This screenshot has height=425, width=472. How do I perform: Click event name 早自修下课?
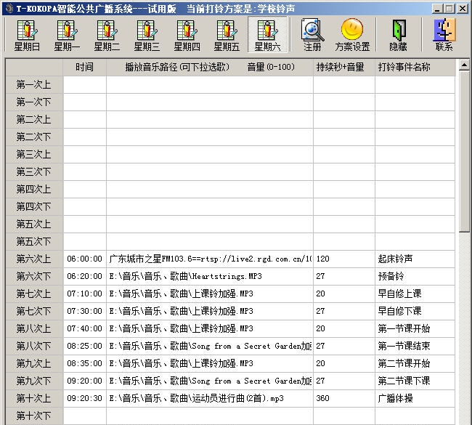(x=415, y=312)
